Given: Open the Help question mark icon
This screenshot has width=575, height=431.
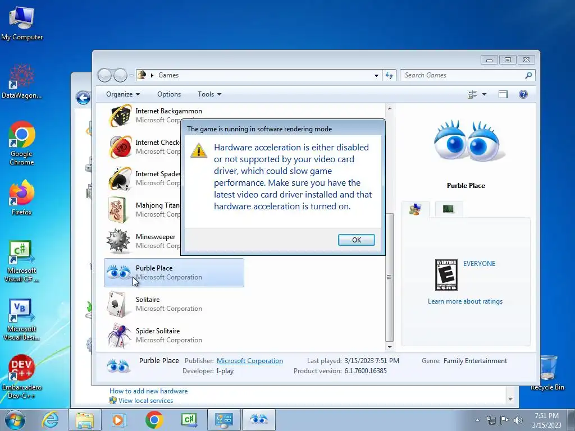Looking at the screenshot, I should [523, 94].
